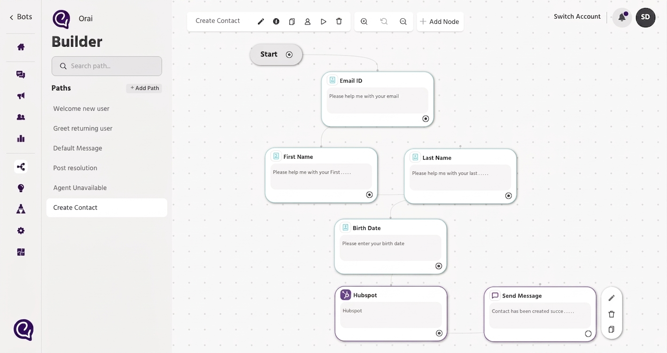
Task: Duplicate path using toolbar copy icon
Action: (x=292, y=22)
